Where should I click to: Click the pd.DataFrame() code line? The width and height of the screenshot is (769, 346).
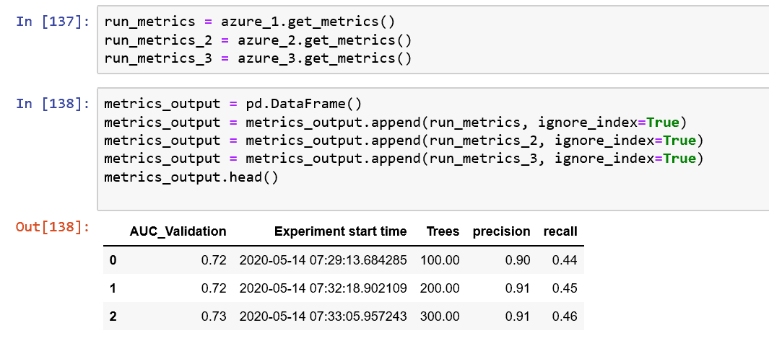click(x=233, y=104)
